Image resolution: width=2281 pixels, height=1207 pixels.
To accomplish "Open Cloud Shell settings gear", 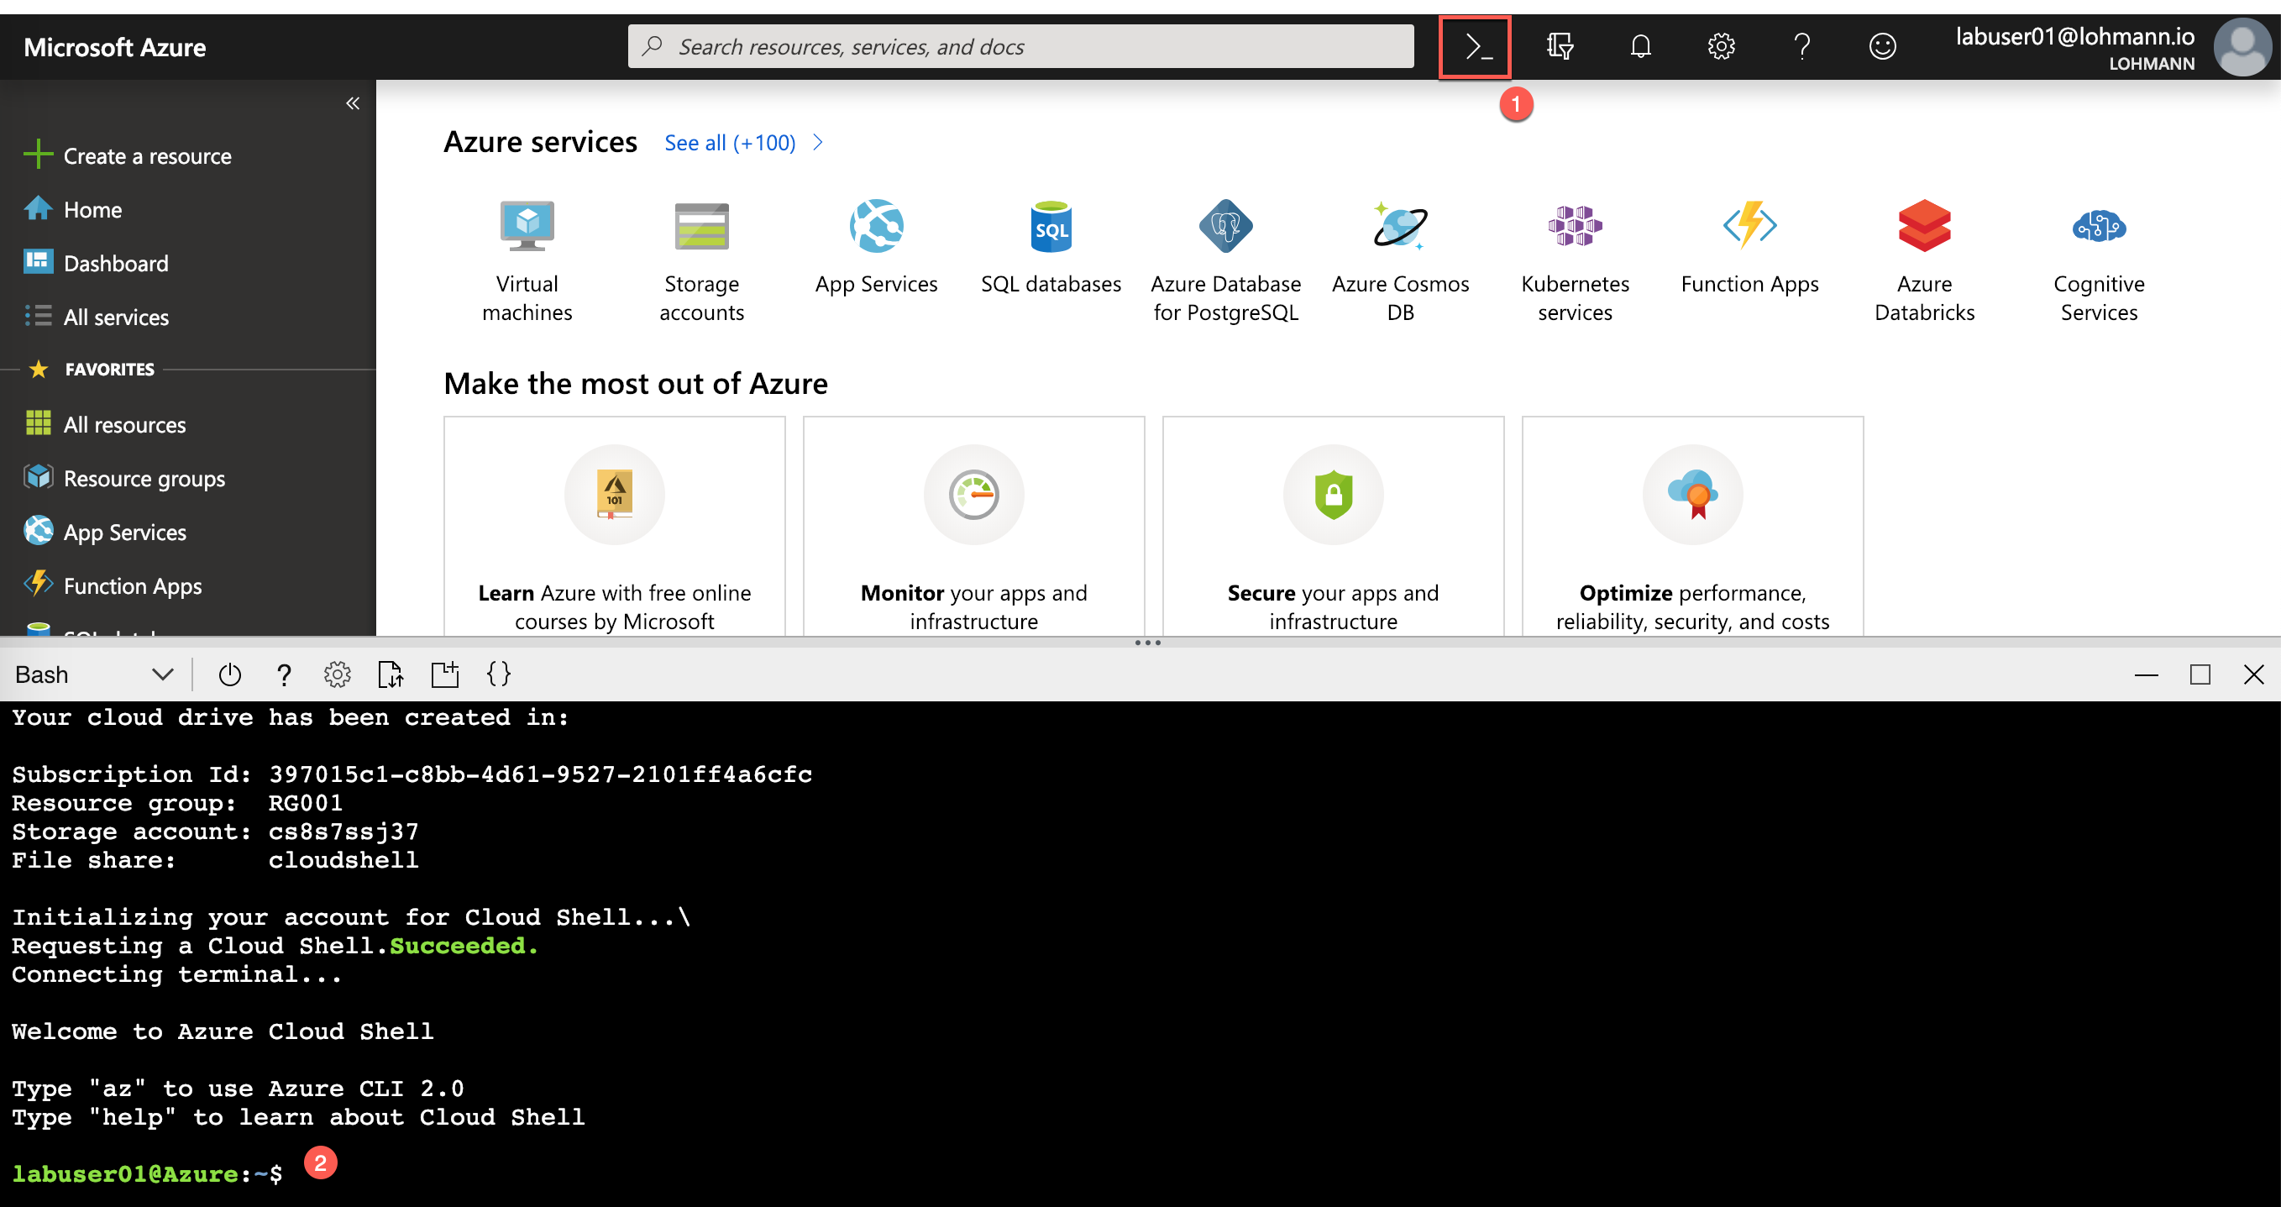I will pos(337,674).
